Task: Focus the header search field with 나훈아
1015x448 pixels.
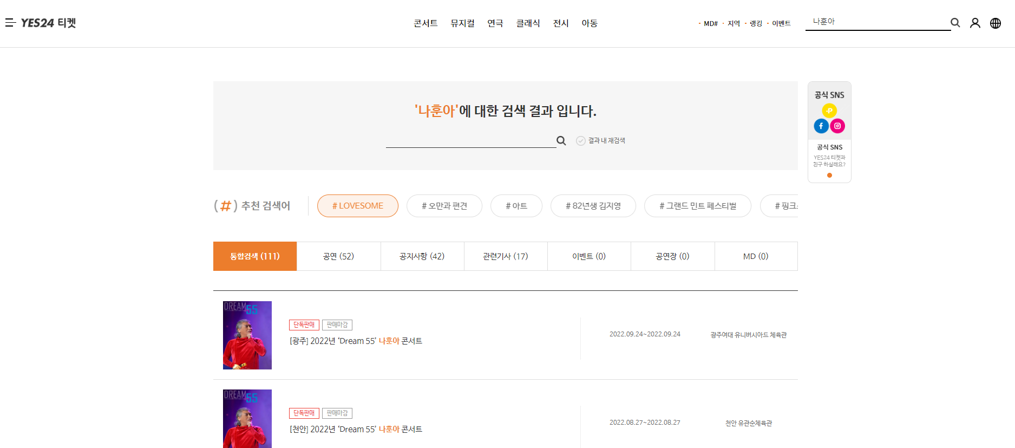Action: (878, 22)
